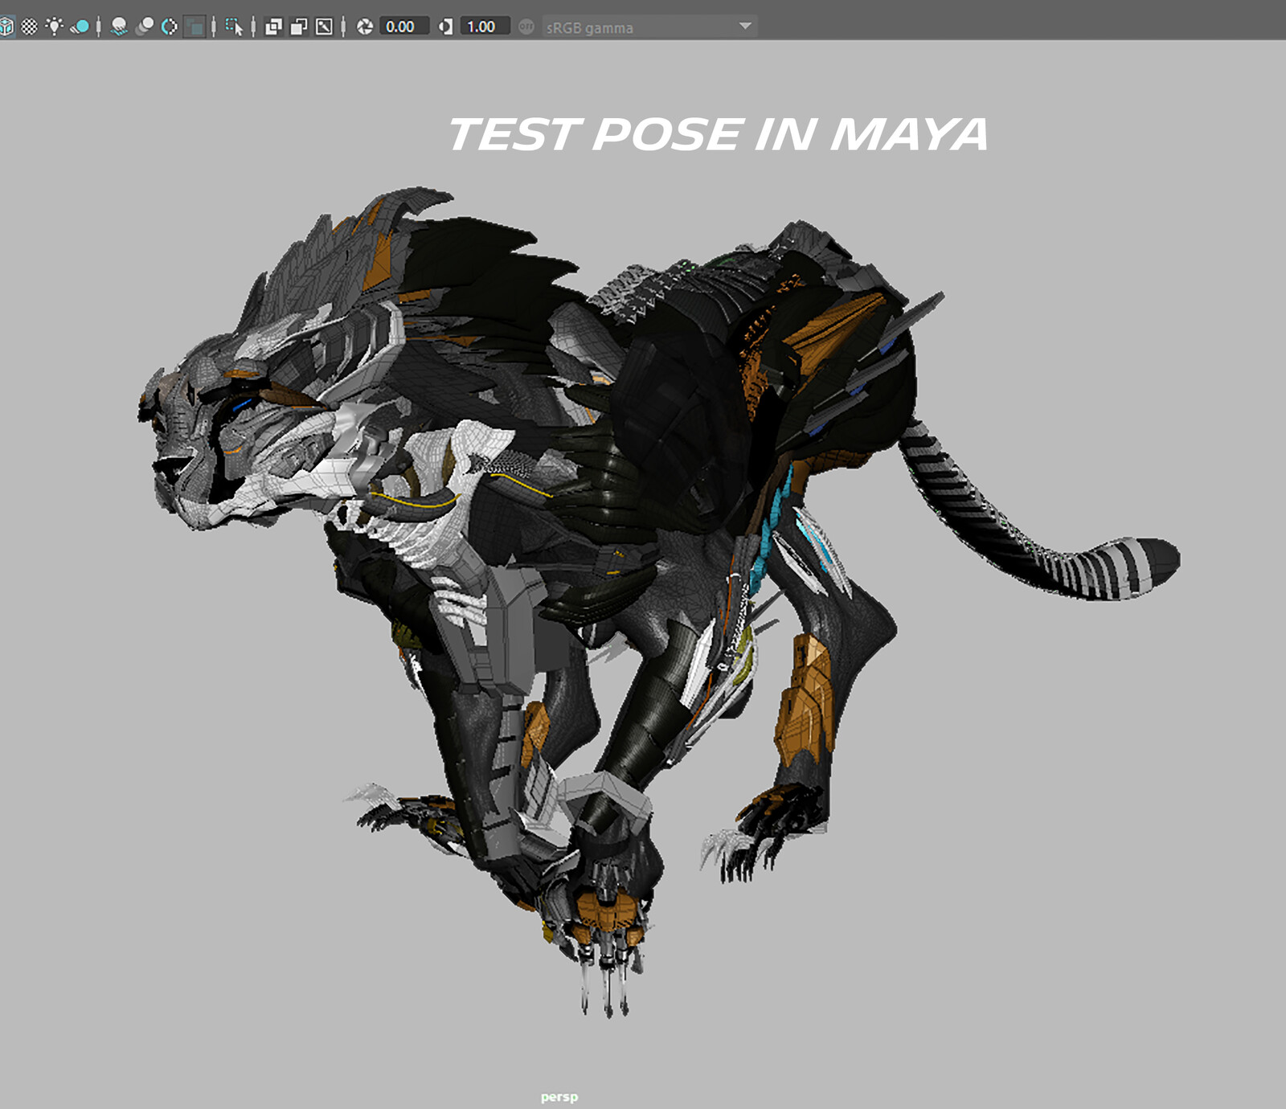Click the TEST POSE IN MAYA title

click(718, 133)
